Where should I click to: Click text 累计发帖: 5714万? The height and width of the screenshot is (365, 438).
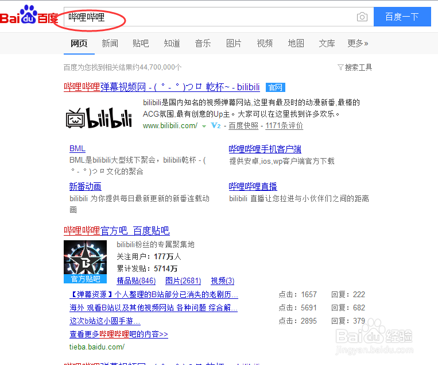point(147,268)
